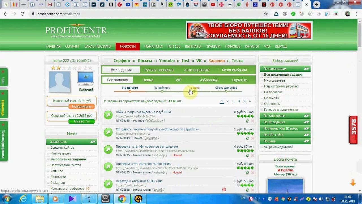The image size is (362, 204).
Task: Click the browser address bar
Action: (x=147, y=14)
